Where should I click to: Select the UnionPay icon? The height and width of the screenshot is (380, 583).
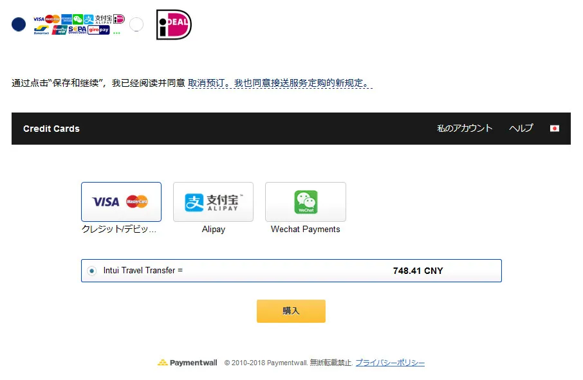[60, 29]
